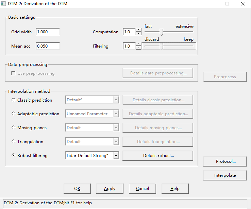
Task: Choose the Classic prediction interpolation method
Action: tap(14, 100)
